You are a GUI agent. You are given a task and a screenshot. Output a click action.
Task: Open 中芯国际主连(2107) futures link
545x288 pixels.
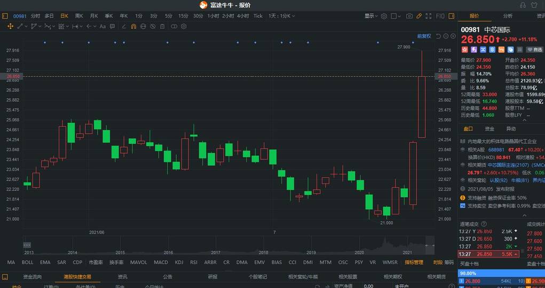[508, 165]
